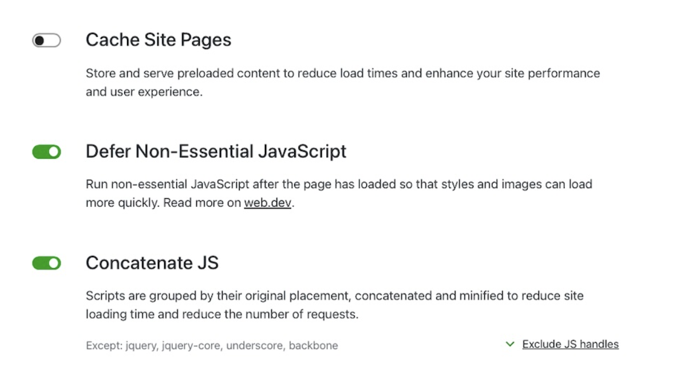Turn off the Concatenate JS switch
696x376 pixels.
(x=46, y=263)
